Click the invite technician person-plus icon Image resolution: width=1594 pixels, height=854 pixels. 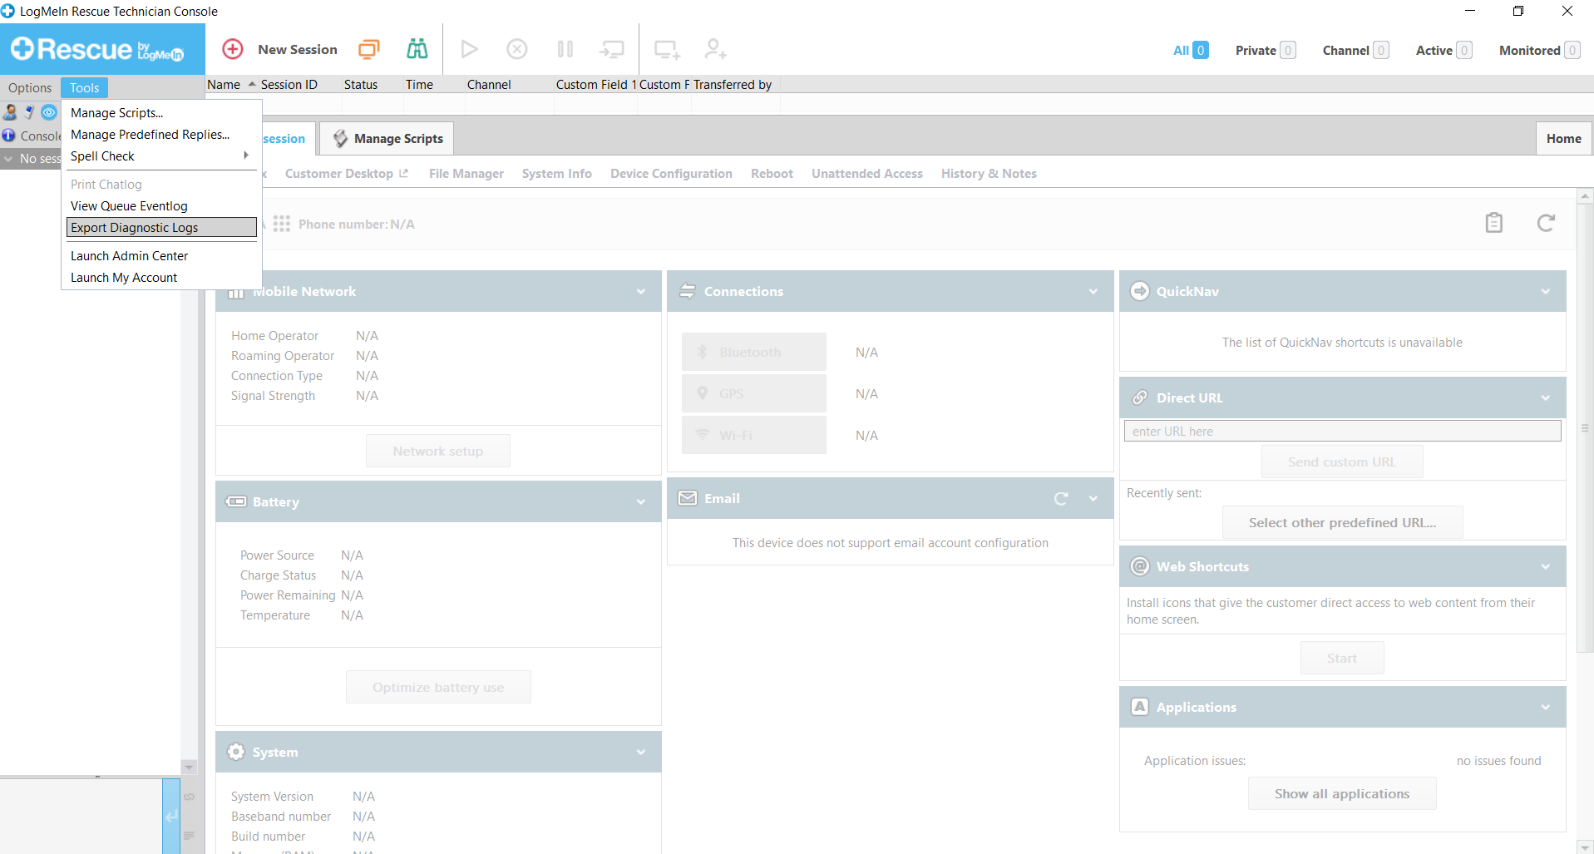[715, 49]
